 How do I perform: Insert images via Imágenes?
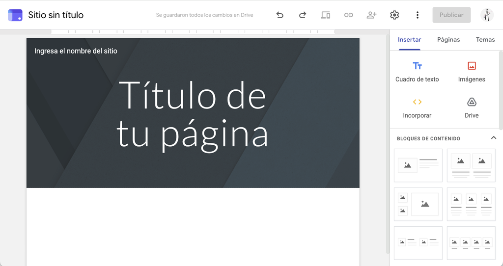pos(472,72)
